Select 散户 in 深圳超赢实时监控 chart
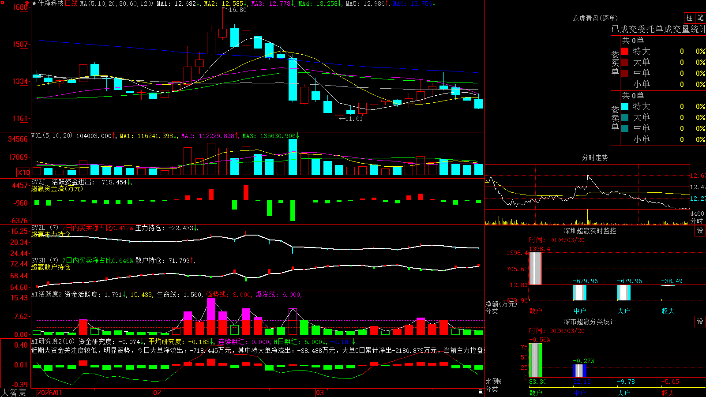 (x=536, y=311)
